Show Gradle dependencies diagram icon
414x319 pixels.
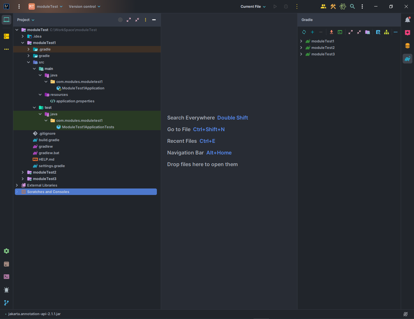click(x=387, y=32)
